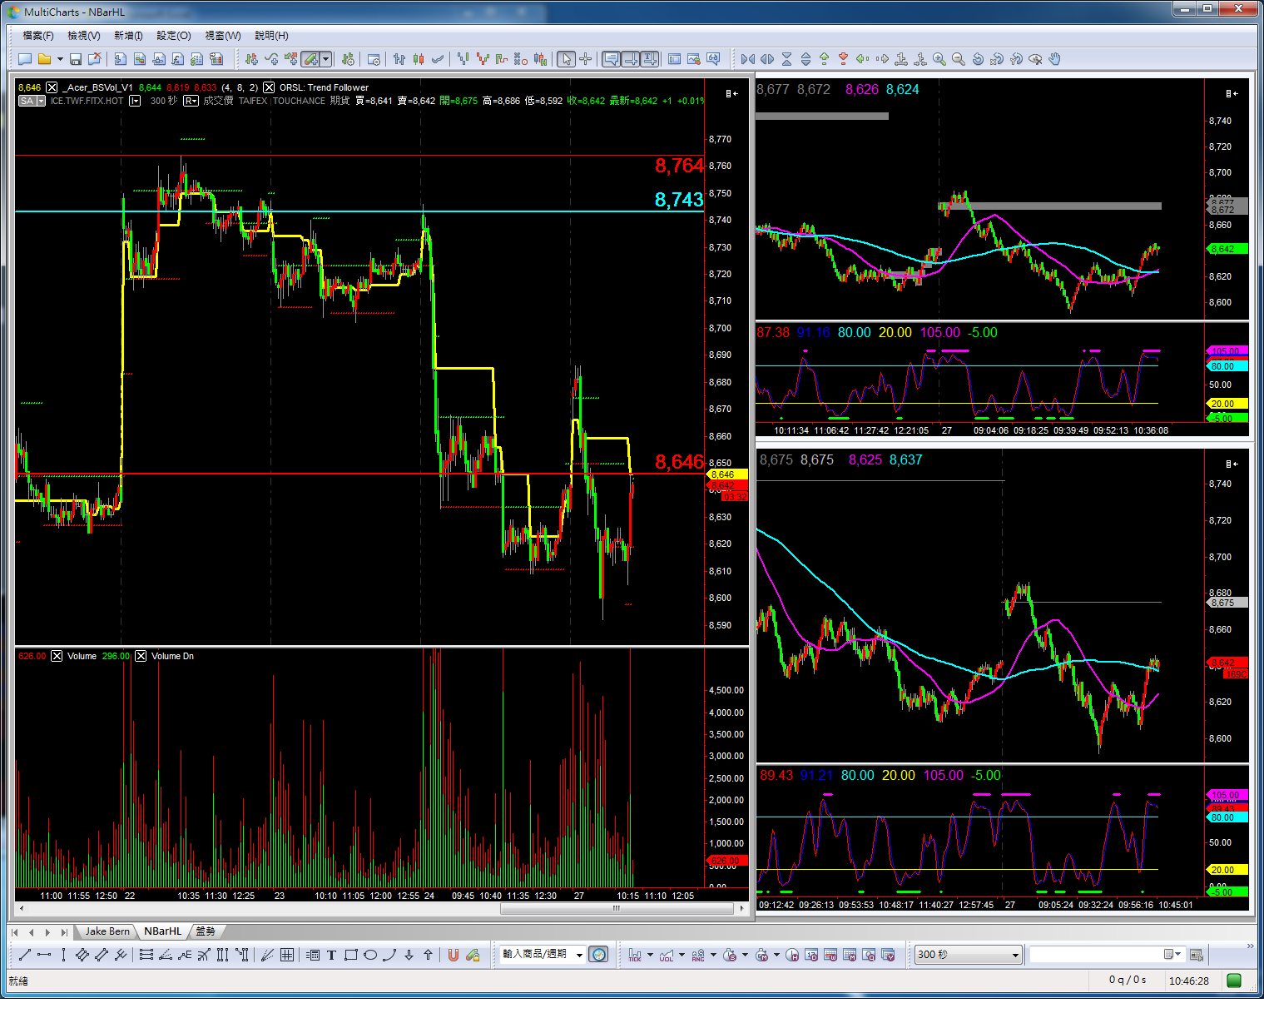Image resolution: width=1264 pixels, height=1013 pixels.
Task: Toggle top-right chart scale collapse button
Action: coord(1232,93)
